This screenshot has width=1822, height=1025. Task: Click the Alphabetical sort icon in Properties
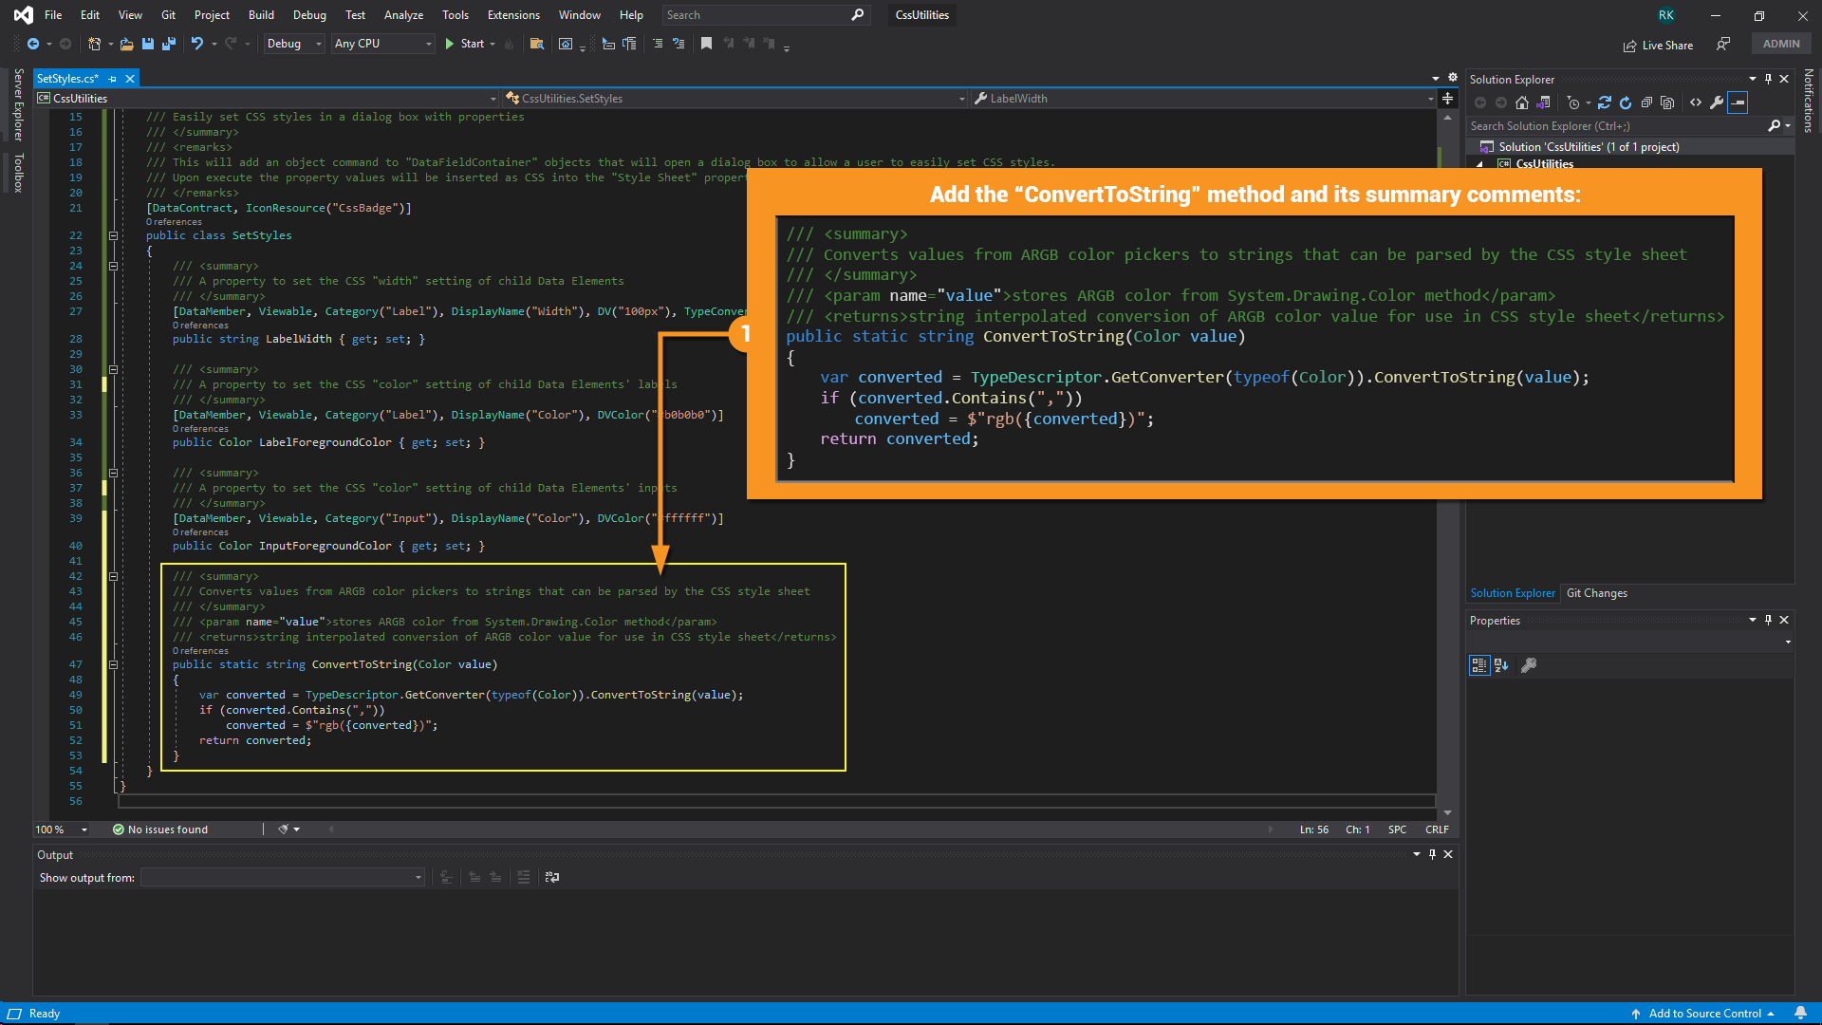pyautogui.click(x=1501, y=665)
